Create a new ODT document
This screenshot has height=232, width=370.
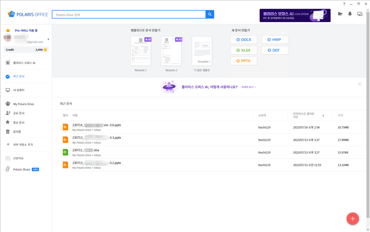click(275, 50)
